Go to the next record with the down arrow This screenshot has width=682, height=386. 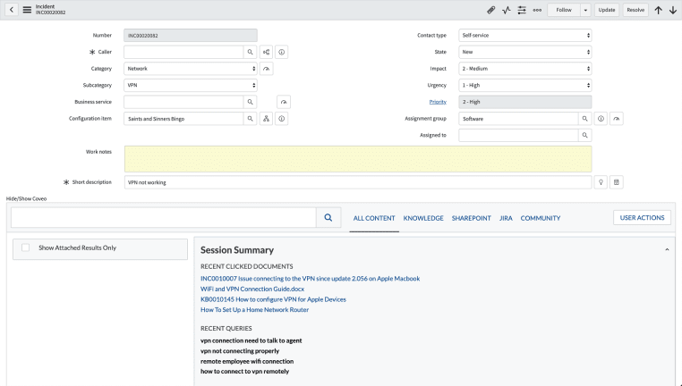[x=672, y=10]
